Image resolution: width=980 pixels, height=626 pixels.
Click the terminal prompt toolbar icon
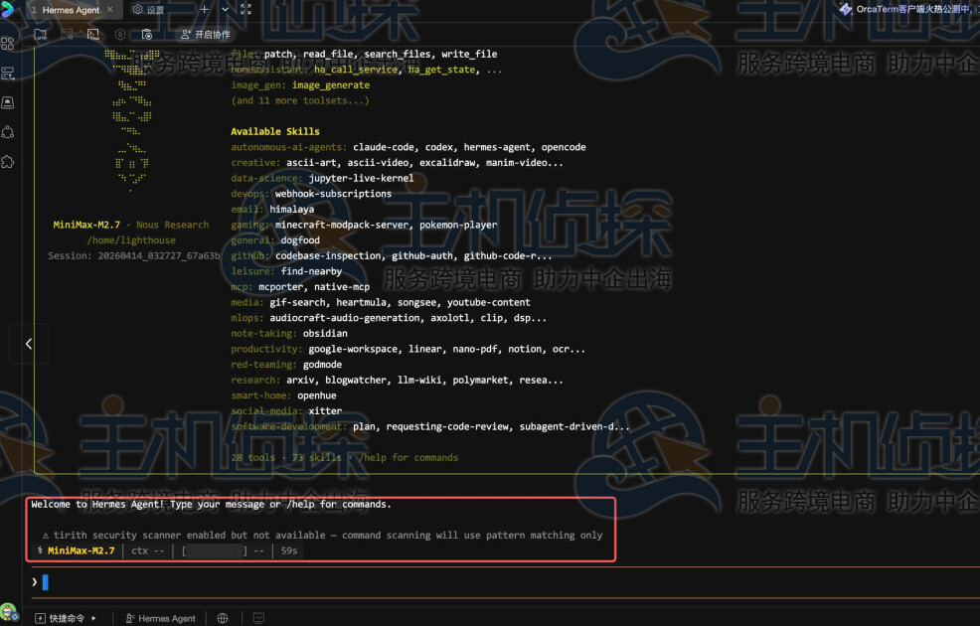coord(92,34)
